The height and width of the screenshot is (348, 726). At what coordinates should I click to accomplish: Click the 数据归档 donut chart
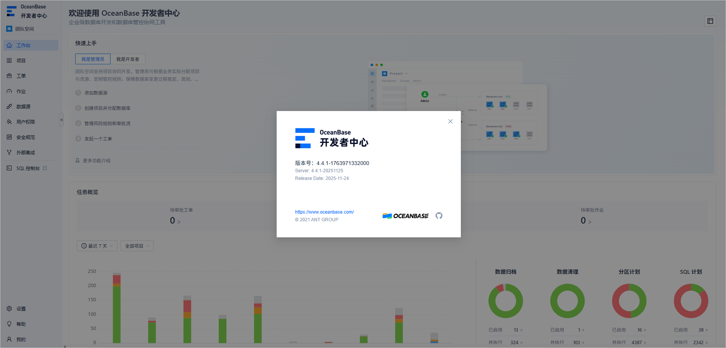pyautogui.click(x=506, y=301)
